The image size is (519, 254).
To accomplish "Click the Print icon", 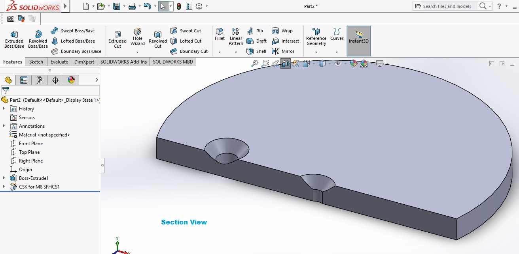I will coord(132,6).
